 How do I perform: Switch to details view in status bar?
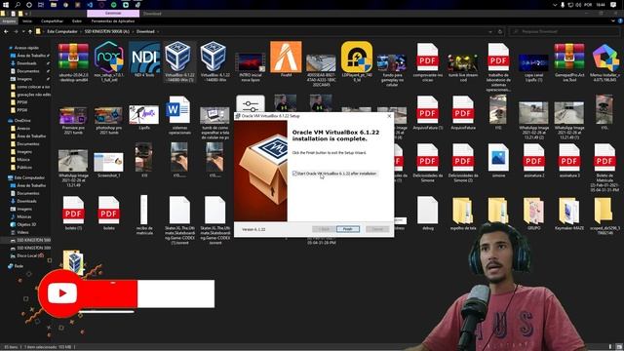(610, 347)
